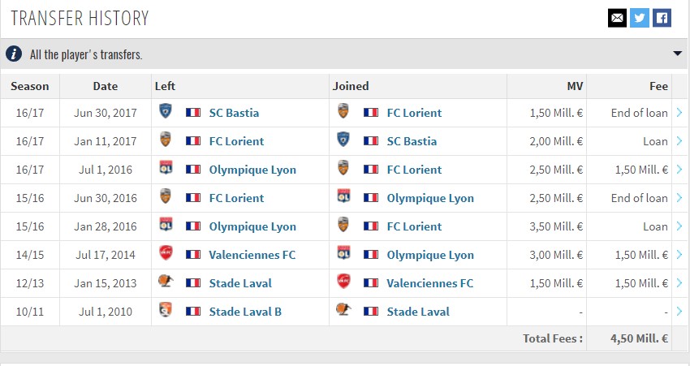Click the Total Fees 4,50 Mill. € value

[x=639, y=338]
